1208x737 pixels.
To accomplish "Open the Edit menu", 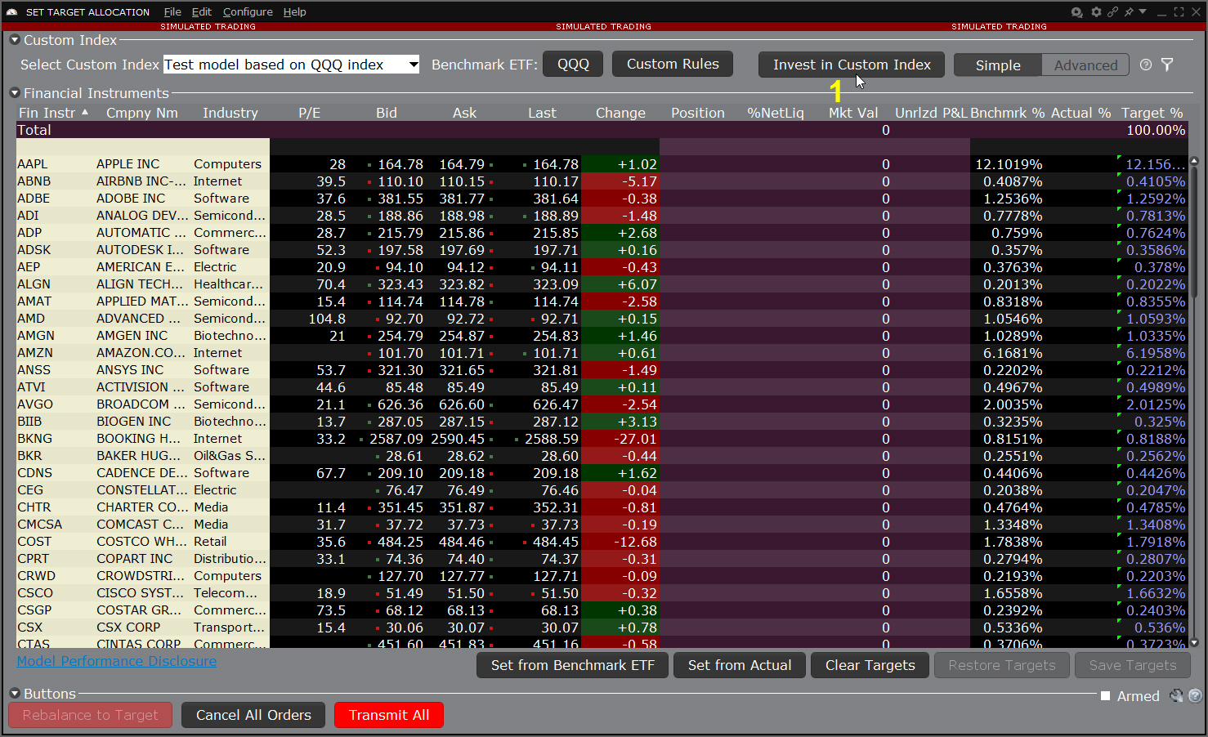I will [201, 12].
